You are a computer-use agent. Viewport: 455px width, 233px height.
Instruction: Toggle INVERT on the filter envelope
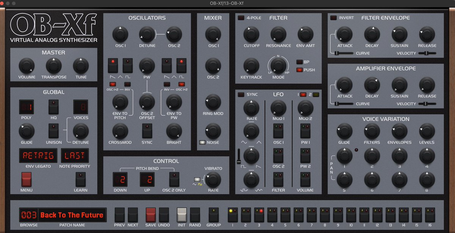pyautogui.click(x=334, y=17)
